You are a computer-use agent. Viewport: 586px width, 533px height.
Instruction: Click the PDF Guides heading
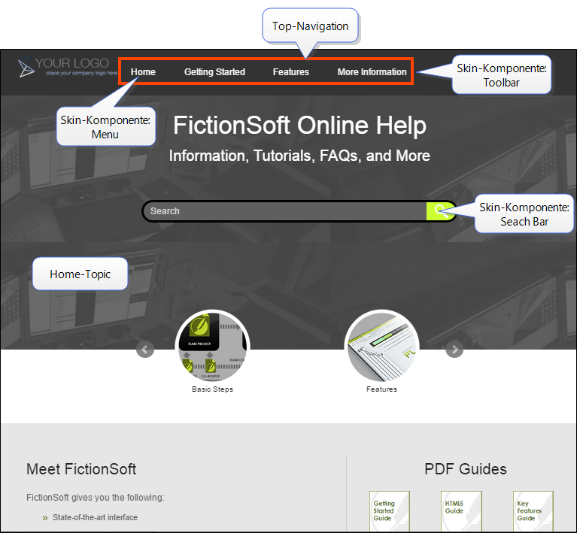(466, 469)
